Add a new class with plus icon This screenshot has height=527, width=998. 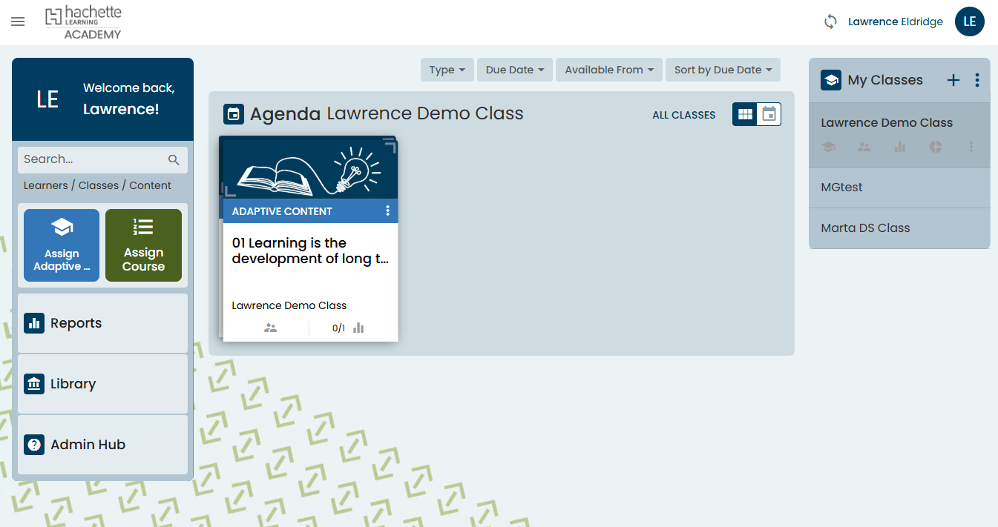(x=953, y=80)
